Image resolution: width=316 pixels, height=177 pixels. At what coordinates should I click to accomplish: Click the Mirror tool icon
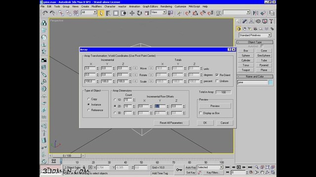point(256,13)
